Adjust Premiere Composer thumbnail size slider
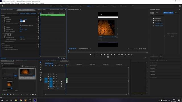 154,57
